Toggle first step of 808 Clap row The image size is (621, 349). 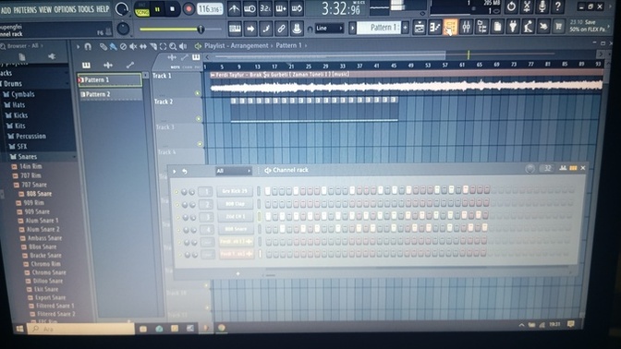tap(268, 204)
